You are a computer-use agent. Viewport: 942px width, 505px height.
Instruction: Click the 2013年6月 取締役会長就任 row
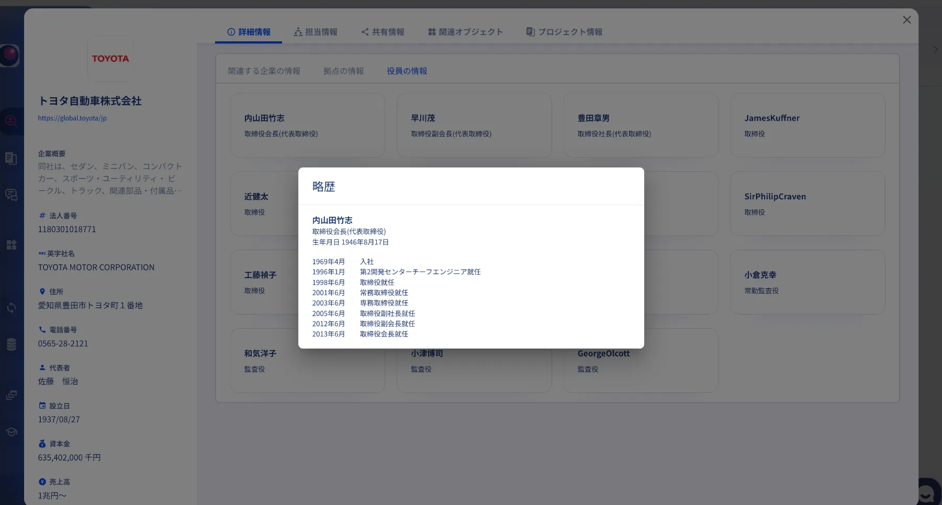pyautogui.click(x=360, y=334)
